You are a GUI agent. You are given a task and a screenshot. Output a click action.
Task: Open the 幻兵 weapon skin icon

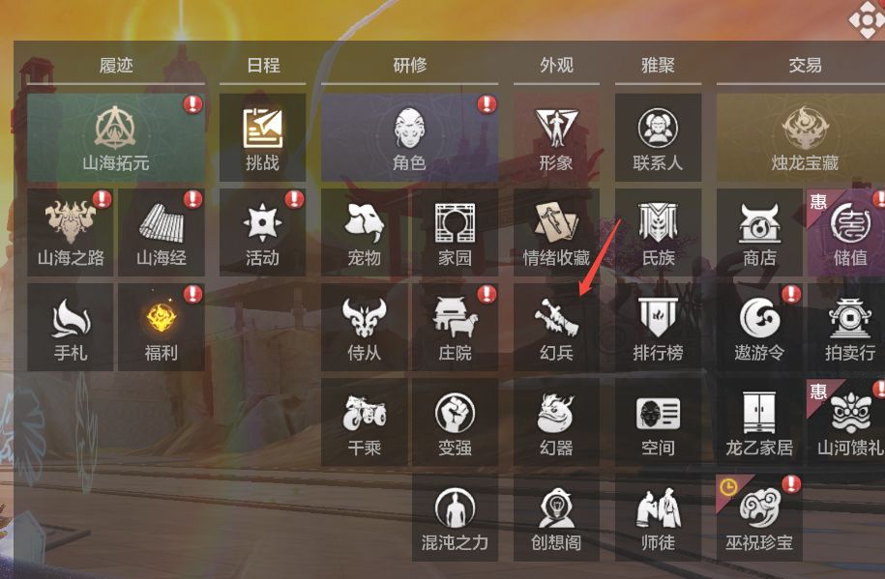(556, 328)
